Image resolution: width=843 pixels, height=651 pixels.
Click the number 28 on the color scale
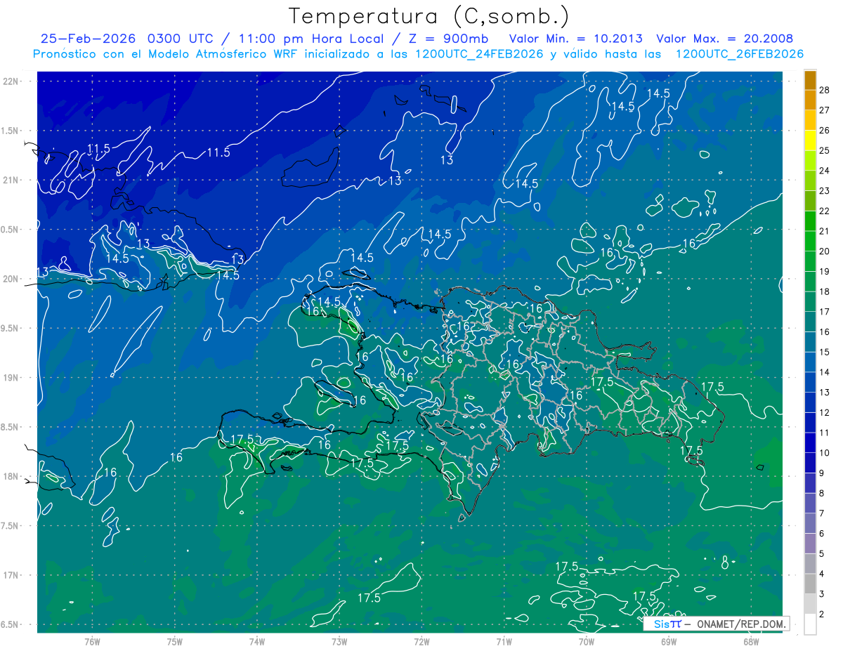pyautogui.click(x=825, y=90)
